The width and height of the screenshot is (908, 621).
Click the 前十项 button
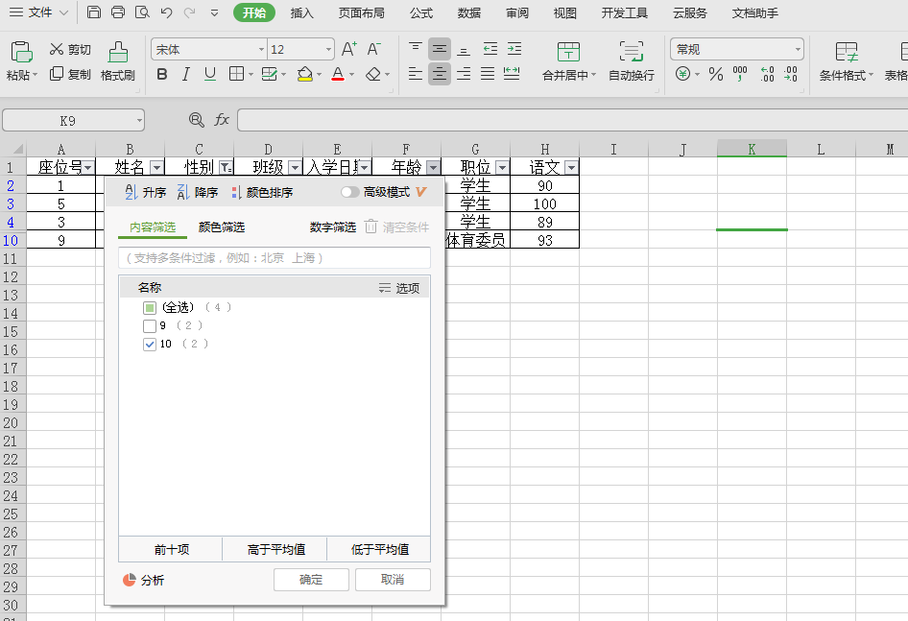click(x=172, y=549)
